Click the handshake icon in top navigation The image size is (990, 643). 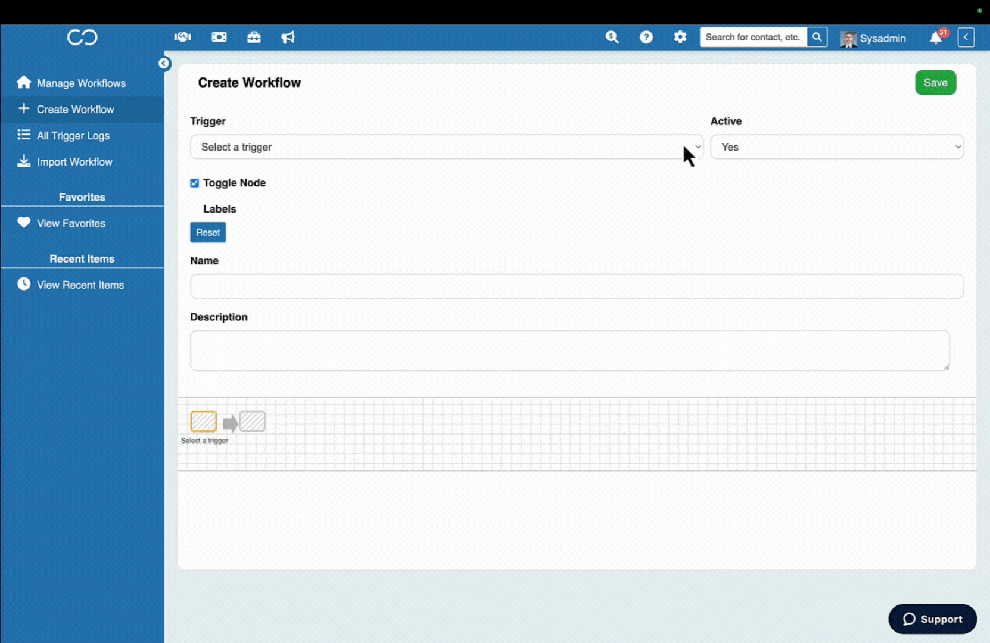[182, 38]
